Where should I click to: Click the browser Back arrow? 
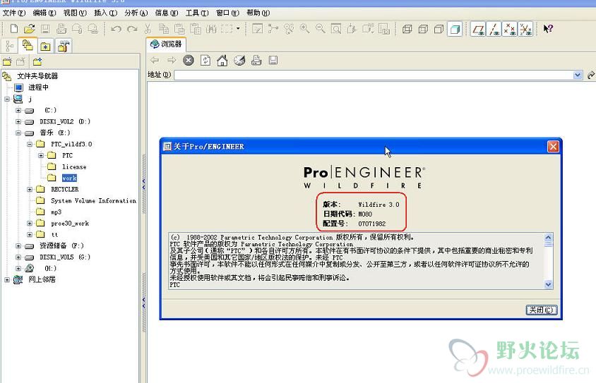click(155, 60)
